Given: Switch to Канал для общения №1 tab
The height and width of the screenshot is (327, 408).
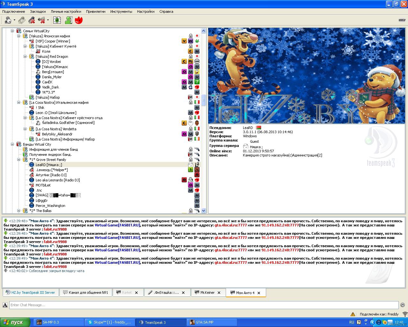Looking at the screenshot, I should tap(85, 293).
